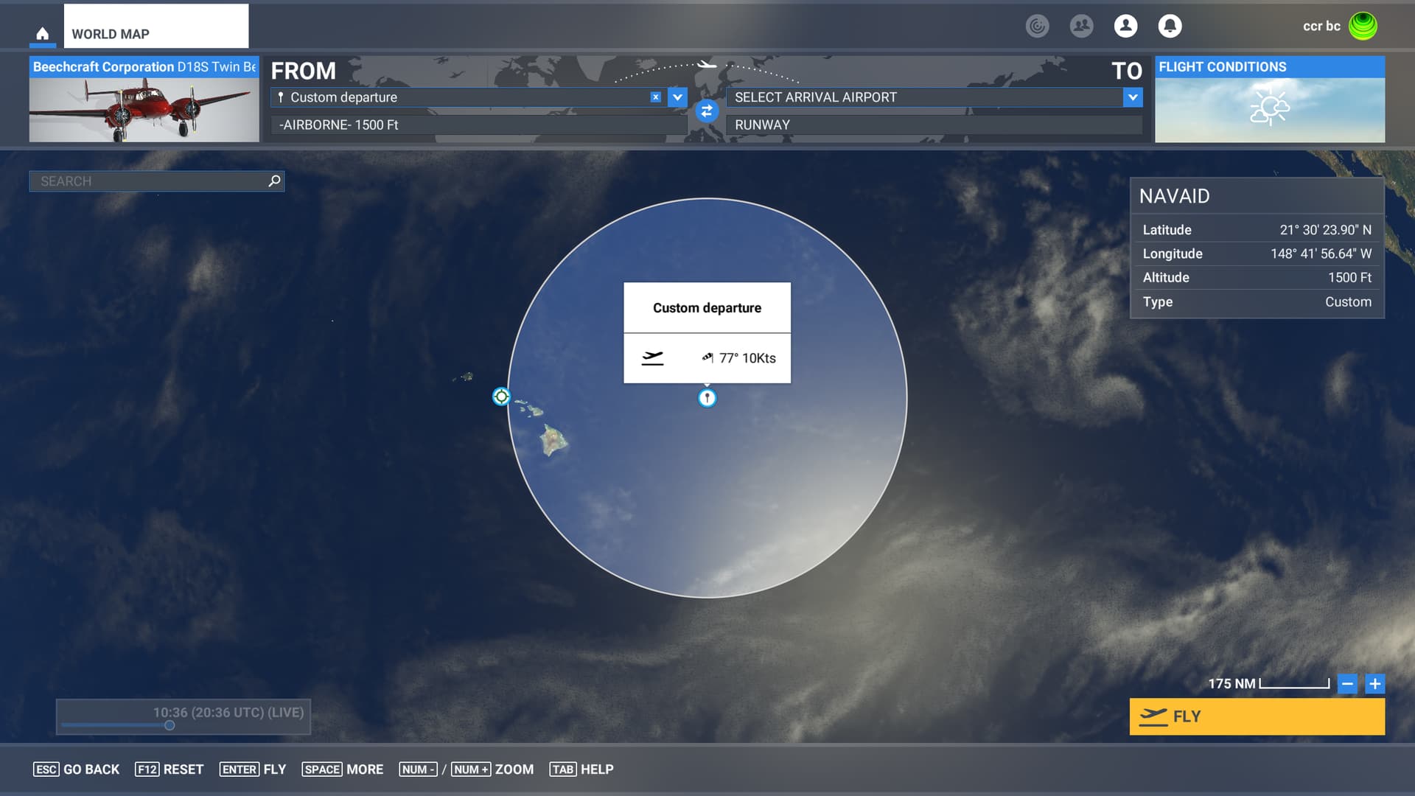Zoom in with the plus button

click(x=1374, y=683)
